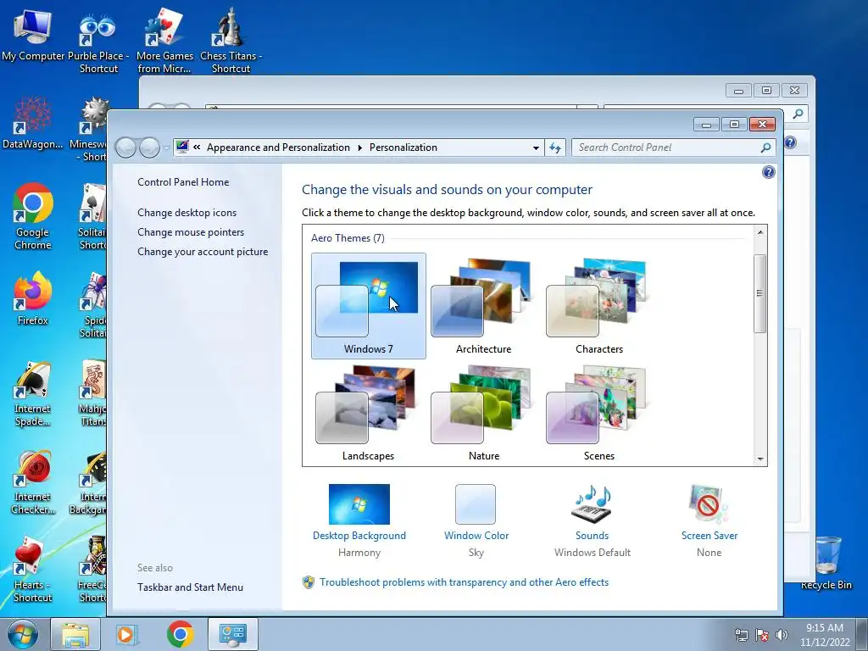Image resolution: width=868 pixels, height=651 pixels.
Task: Click the Back navigation button
Action: 125,147
